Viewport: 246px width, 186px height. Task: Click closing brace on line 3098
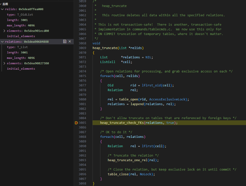pyautogui.click(x=93, y=184)
